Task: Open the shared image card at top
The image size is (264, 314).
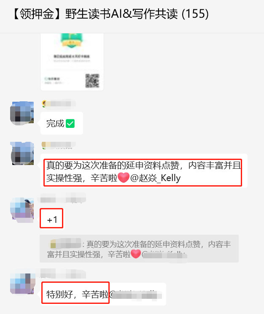Action: click(x=72, y=62)
